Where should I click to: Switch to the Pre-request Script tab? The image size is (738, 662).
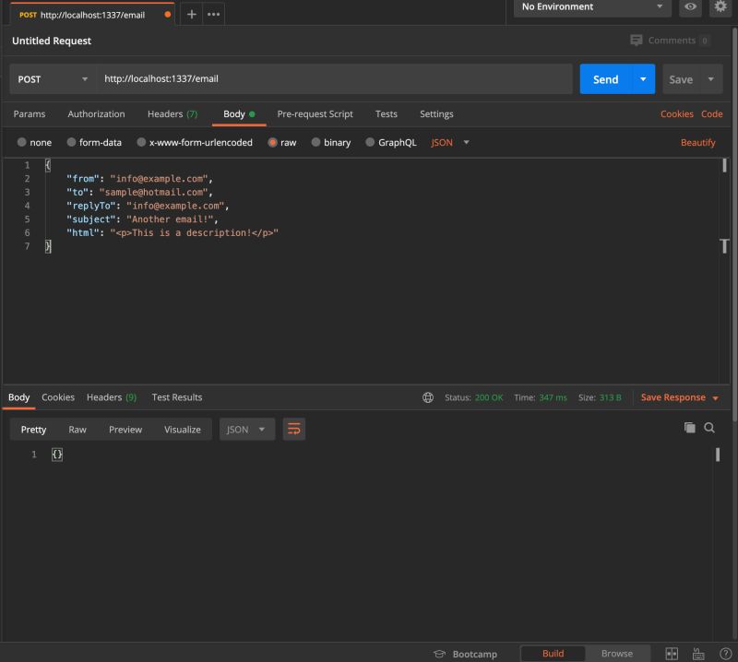[x=315, y=113]
